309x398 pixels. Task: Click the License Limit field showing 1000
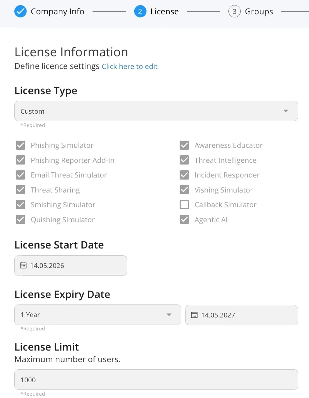(156, 380)
